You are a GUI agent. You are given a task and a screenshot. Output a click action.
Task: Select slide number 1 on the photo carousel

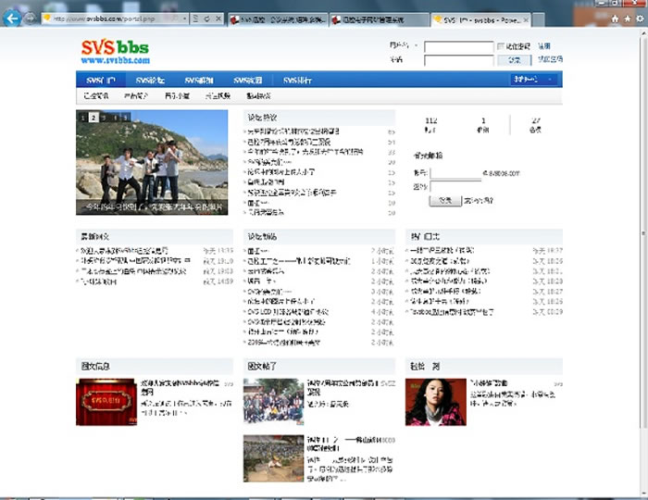pos(83,118)
